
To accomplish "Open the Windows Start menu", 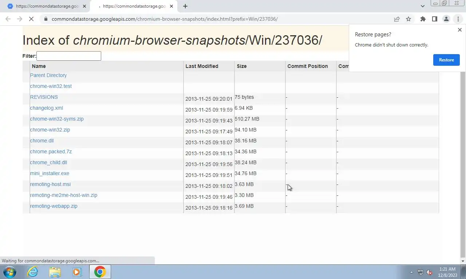I will (10, 272).
